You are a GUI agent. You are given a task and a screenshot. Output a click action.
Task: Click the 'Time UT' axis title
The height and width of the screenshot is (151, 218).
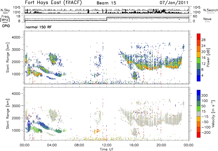pos(107,149)
